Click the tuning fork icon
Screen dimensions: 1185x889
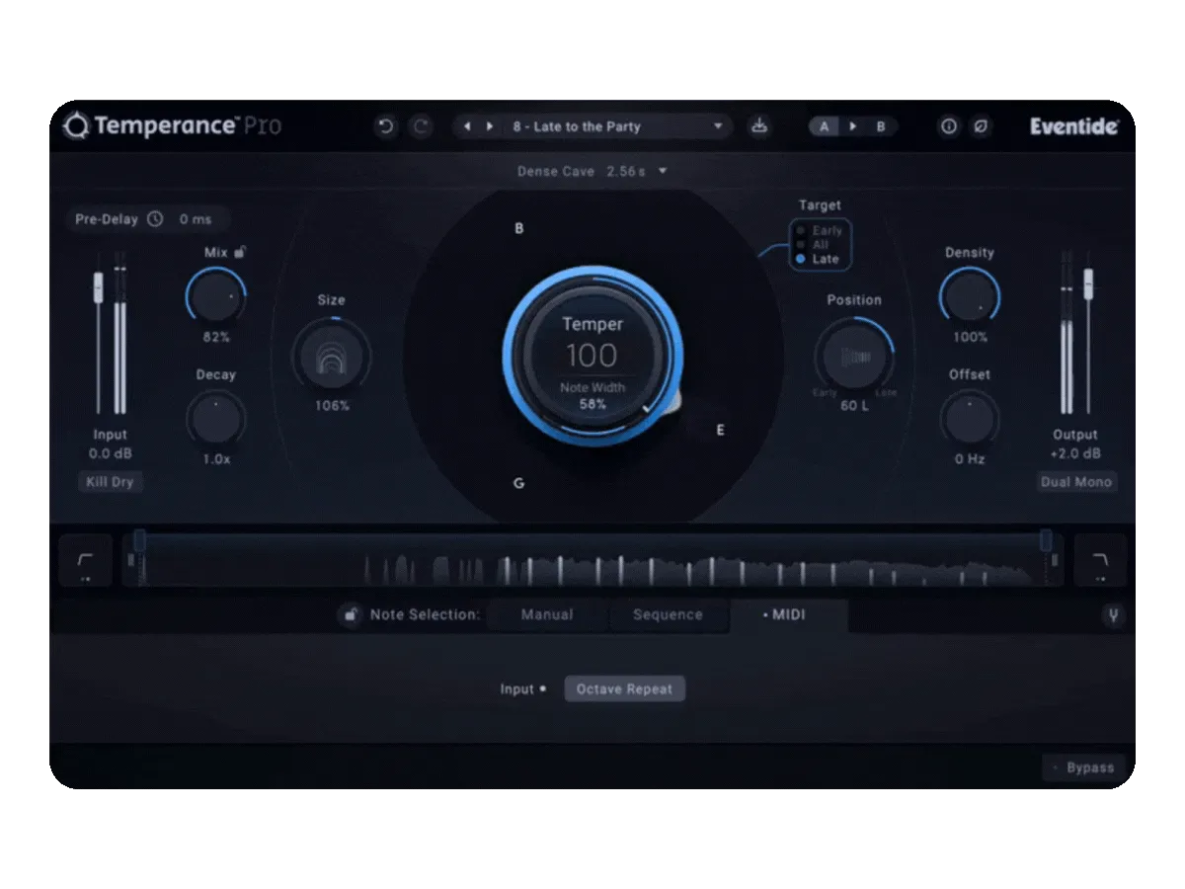click(1113, 615)
